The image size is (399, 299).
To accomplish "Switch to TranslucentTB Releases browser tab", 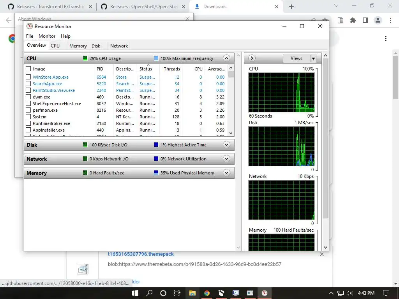I will point(50,7).
